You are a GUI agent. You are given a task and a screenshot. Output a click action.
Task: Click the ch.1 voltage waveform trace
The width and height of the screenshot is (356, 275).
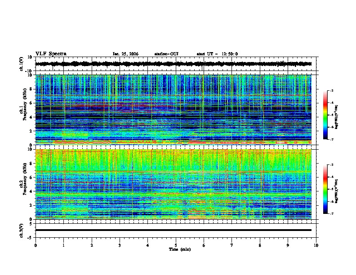click(174, 64)
